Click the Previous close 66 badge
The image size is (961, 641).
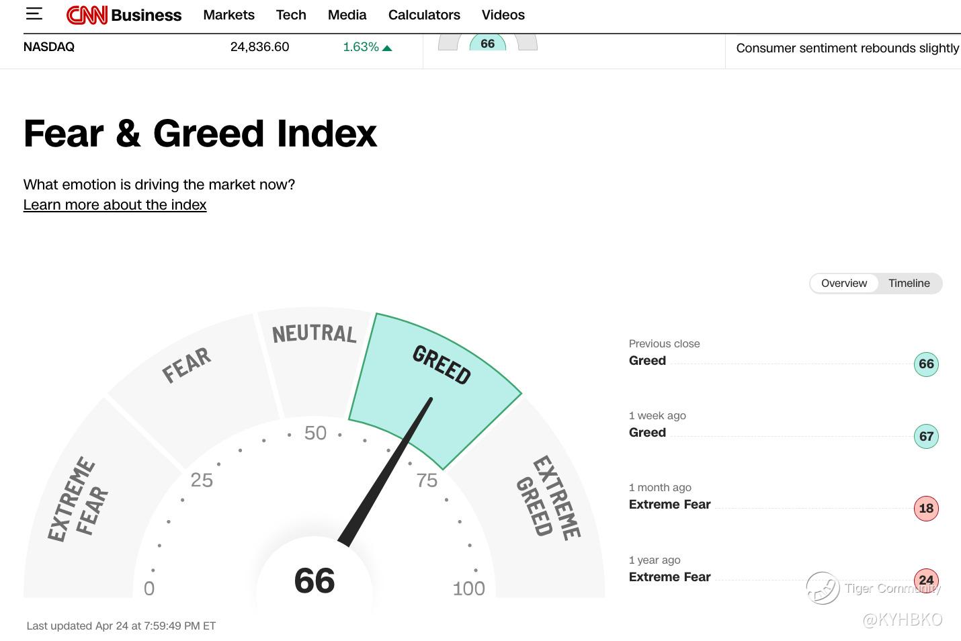click(x=926, y=364)
